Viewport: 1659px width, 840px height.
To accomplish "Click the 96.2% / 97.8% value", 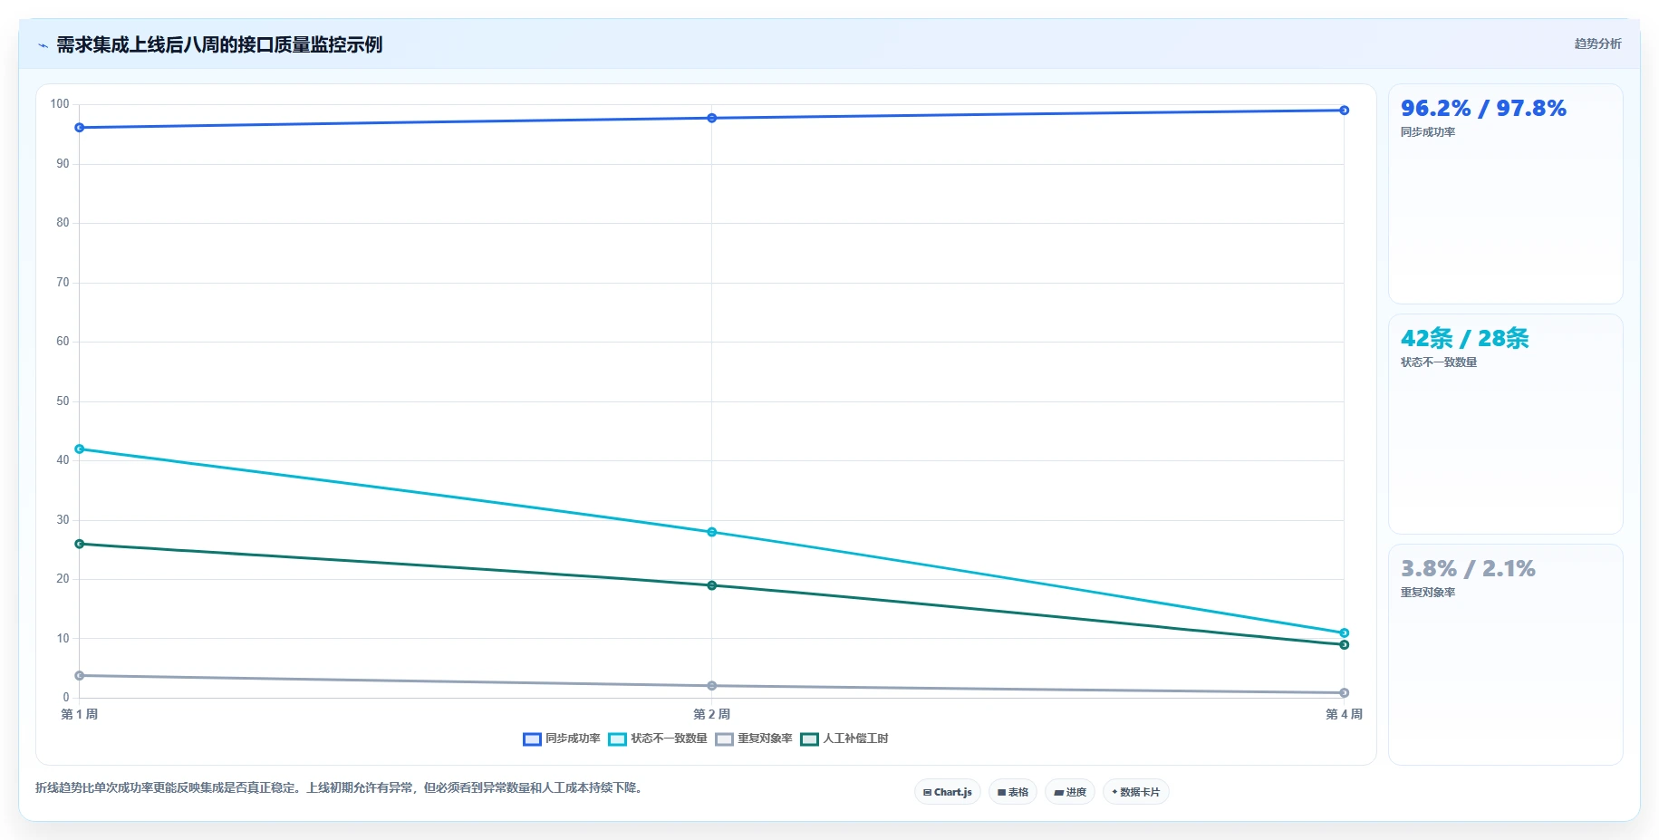I will pyautogui.click(x=1483, y=109).
